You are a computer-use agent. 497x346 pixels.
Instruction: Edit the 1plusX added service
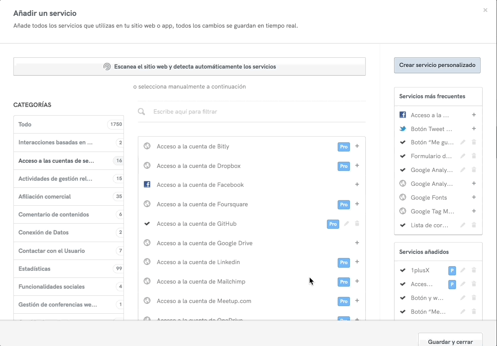(x=463, y=270)
